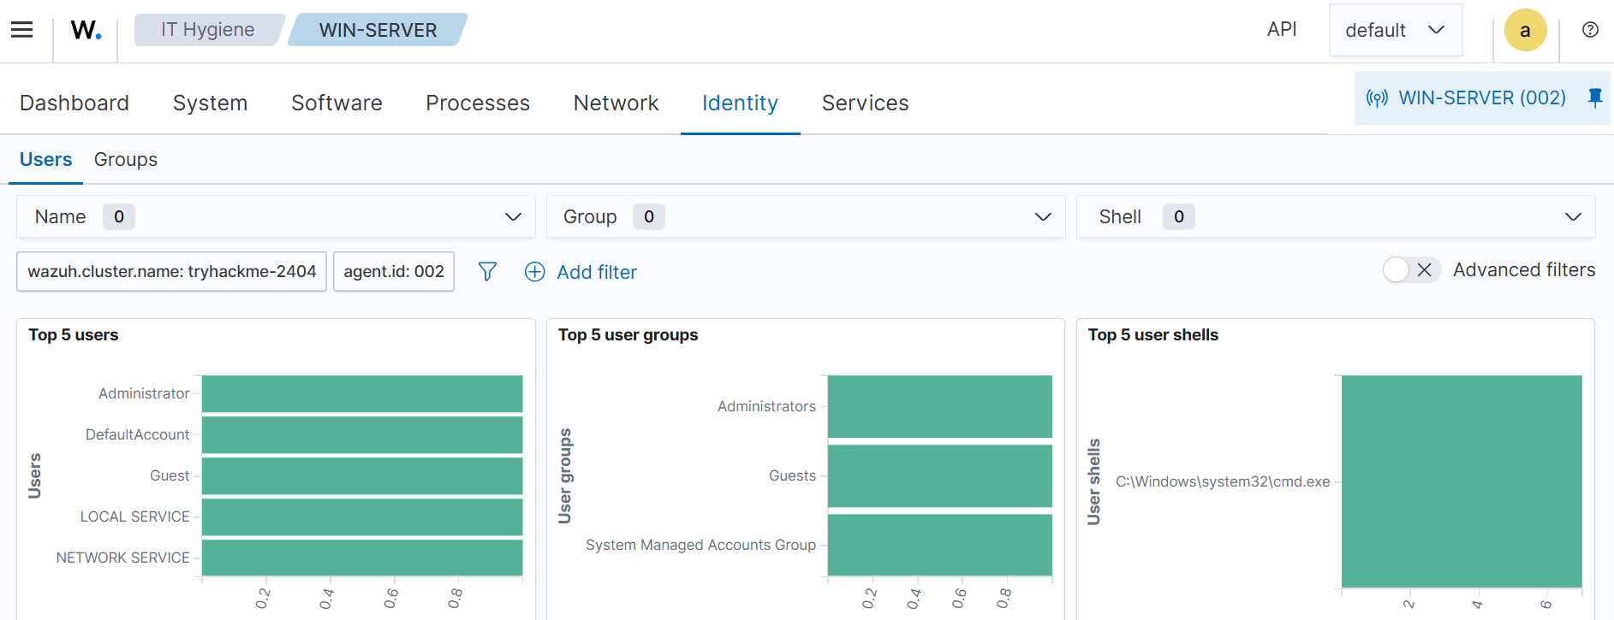Click the Administrator axis label

click(144, 393)
